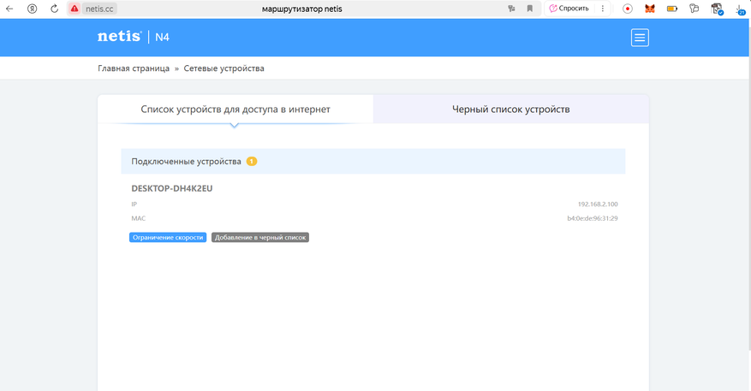This screenshot has height=391, width=751.
Task: Click the extension icon with blue checkmark
Action: [717, 9]
